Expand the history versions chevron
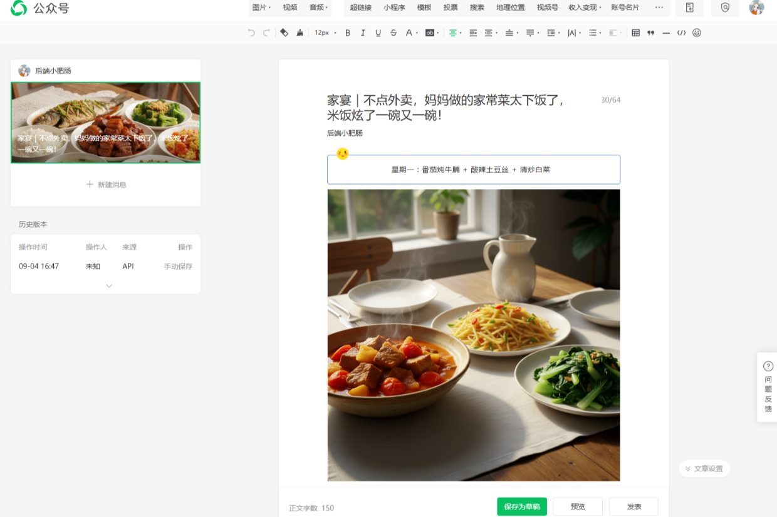This screenshot has height=517, width=777. pyautogui.click(x=109, y=285)
